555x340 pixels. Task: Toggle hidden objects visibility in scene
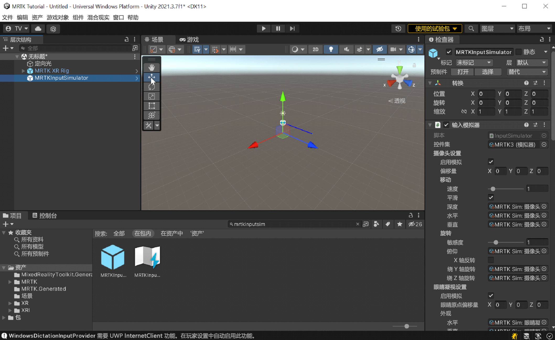379,49
